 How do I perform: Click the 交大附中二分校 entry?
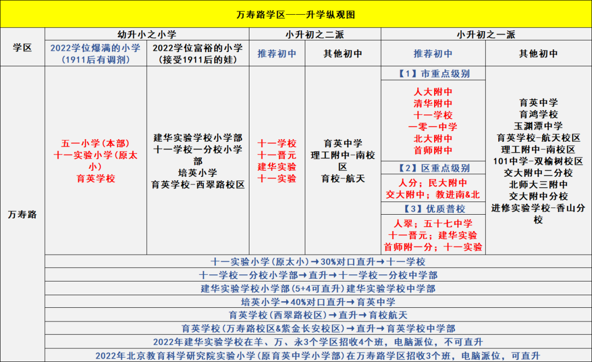[x=538, y=173]
